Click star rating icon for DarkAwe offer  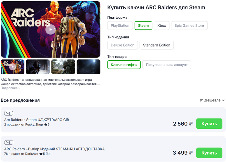[41, 154]
